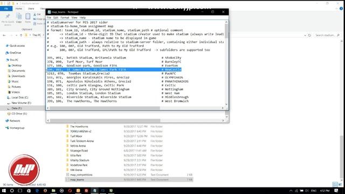Screen dimensions: 345x194
Task: Open Documents in navigation pane
Action: [18, 71]
